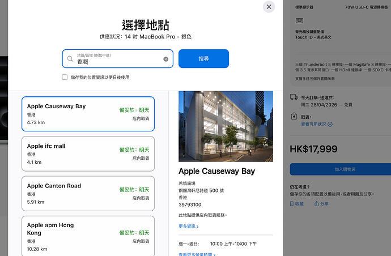This screenshot has width=391, height=256.
Task: Select the Apple Canton Road store card
Action: coord(88,194)
